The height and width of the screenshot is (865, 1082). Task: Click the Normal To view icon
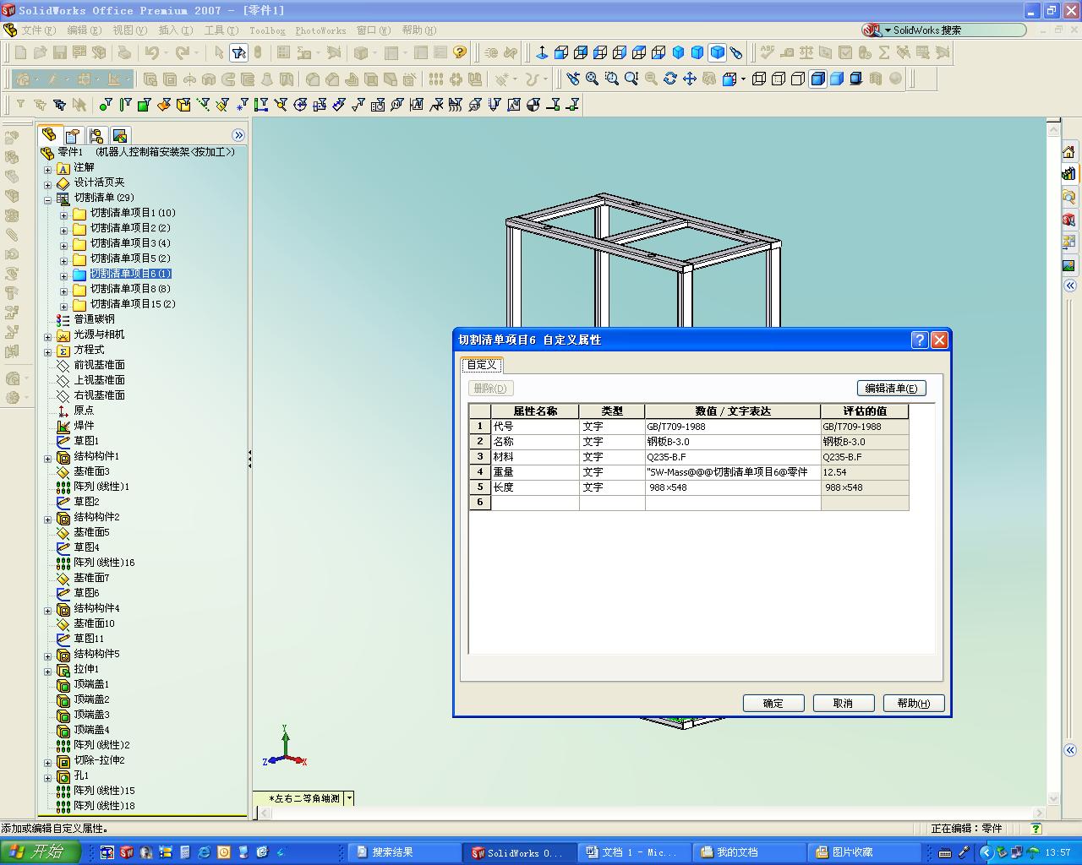coord(542,52)
